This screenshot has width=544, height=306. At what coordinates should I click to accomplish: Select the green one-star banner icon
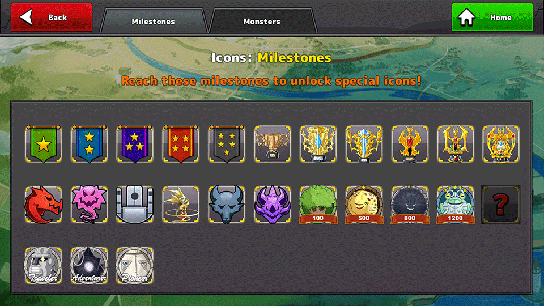click(x=44, y=144)
